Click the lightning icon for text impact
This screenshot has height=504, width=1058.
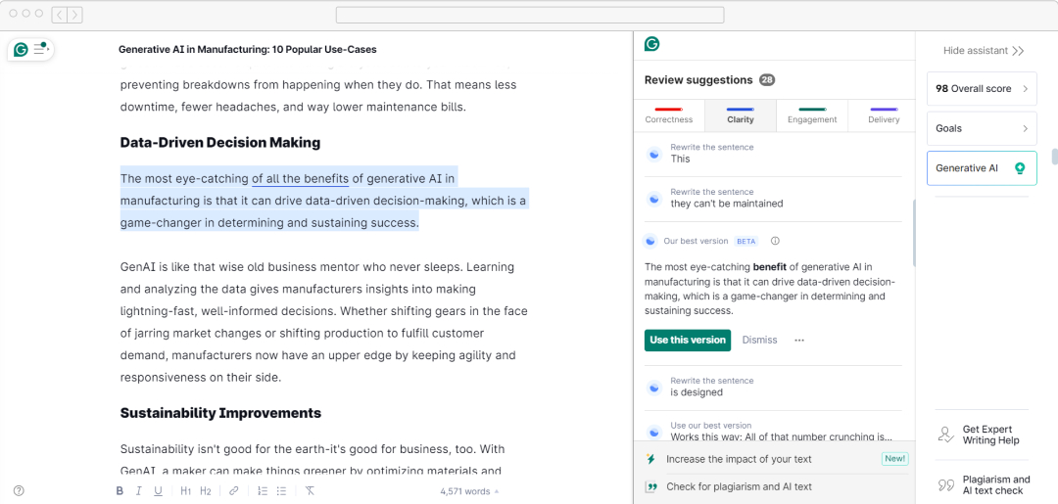pos(651,459)
